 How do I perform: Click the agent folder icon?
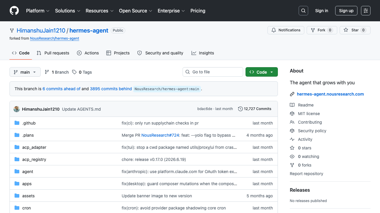[17, 172]
